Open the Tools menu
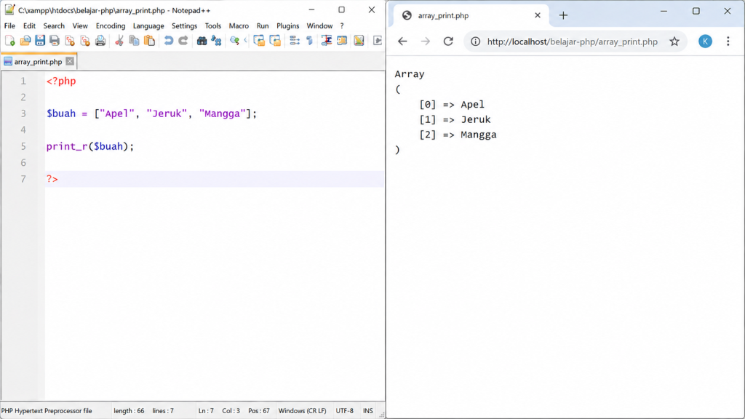This screenshot has height=419, width=745. [213, 25]
